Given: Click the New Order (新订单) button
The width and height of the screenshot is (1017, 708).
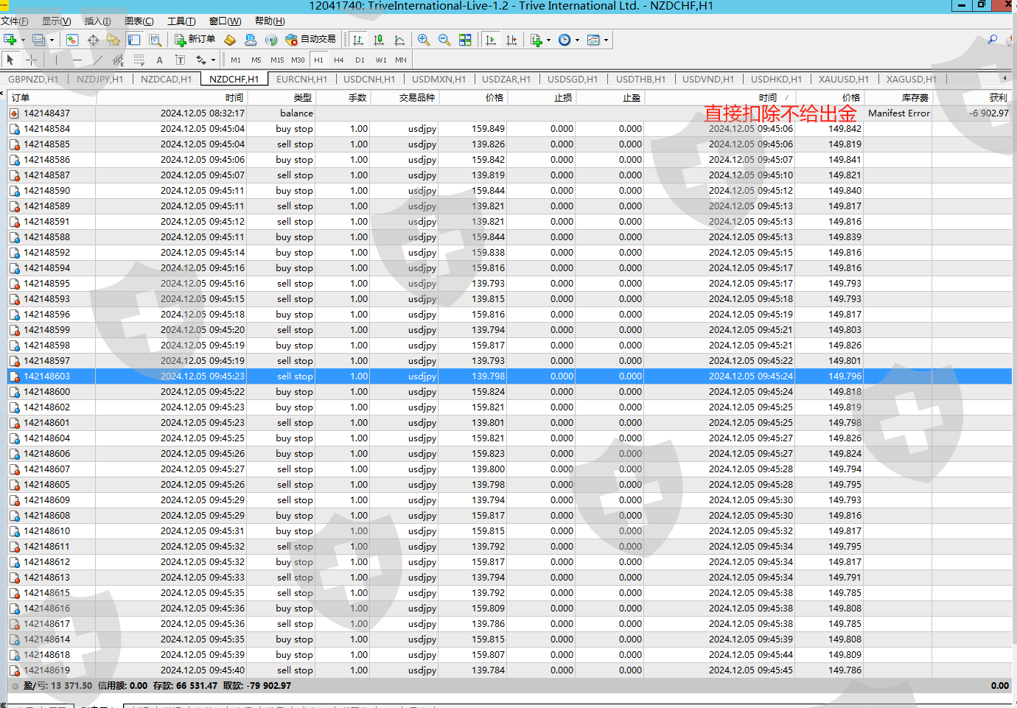Looking at the screenshot, I should pos(195,40).
